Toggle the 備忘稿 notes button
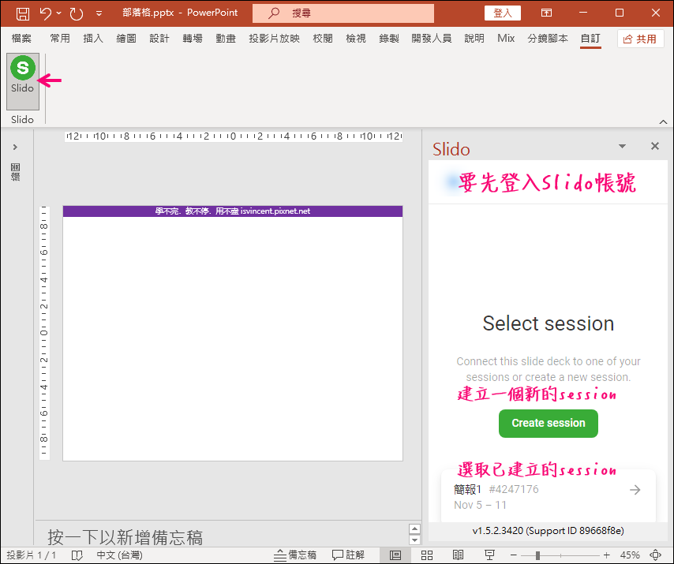 point(295,555)
